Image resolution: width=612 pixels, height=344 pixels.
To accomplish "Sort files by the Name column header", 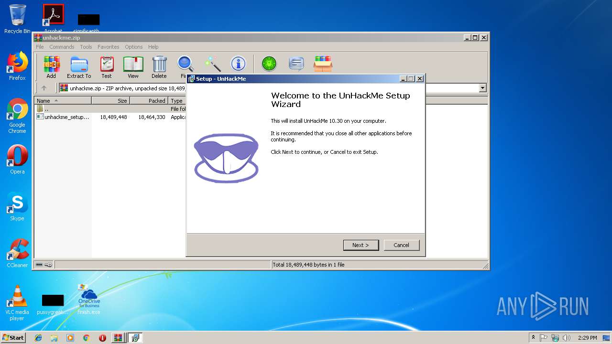I will (x=63, y=101).
